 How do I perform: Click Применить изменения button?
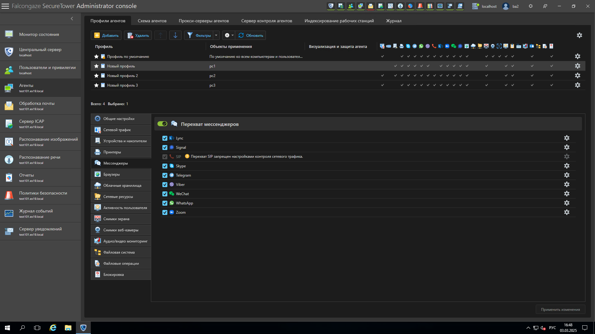click(560, 310)
